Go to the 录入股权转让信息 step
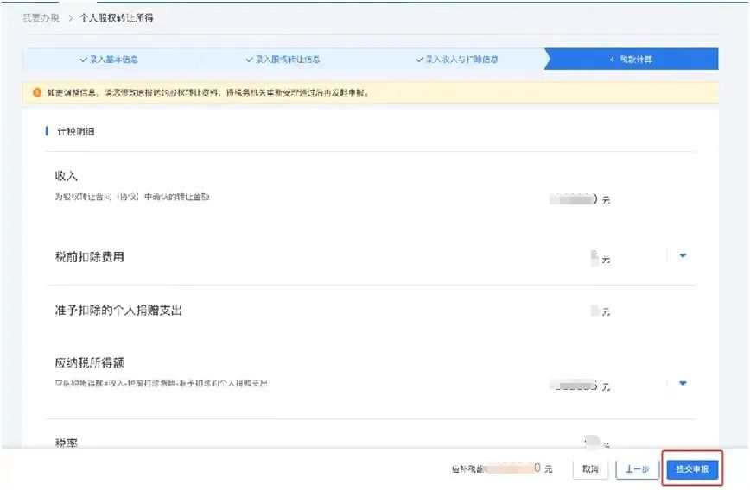 pos(283,60)
